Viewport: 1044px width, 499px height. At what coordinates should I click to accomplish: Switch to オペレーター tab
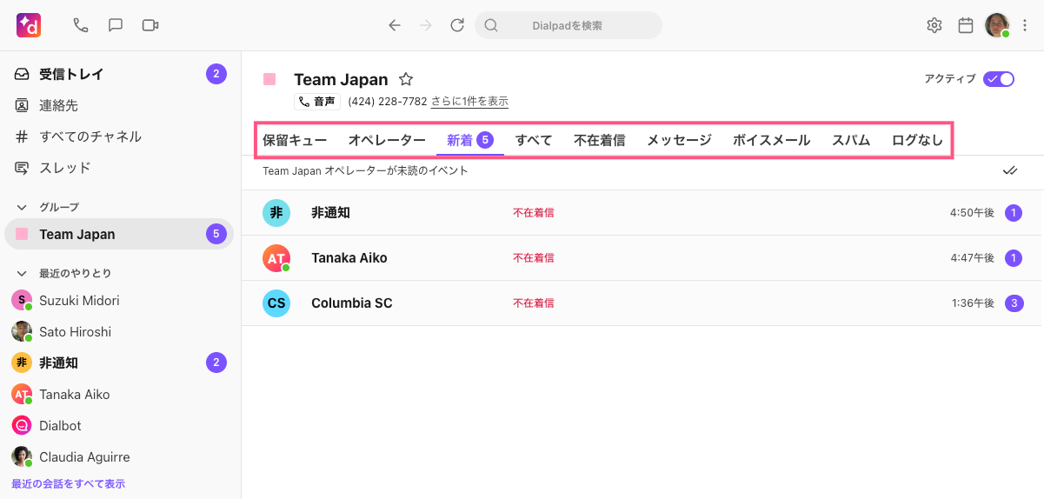tap(387, 140)
